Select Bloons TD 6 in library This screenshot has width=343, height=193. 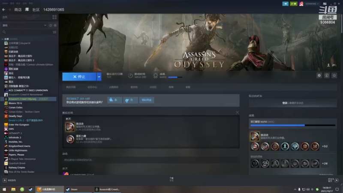(15, 103)
